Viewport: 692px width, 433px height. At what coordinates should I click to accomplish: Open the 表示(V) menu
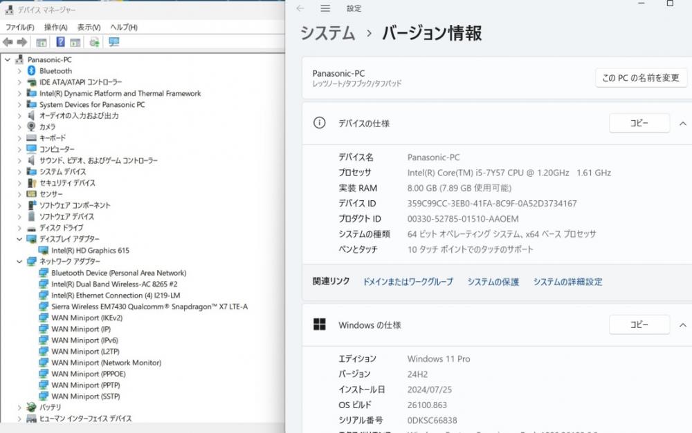pyautogui.click(x=89, y=28)
